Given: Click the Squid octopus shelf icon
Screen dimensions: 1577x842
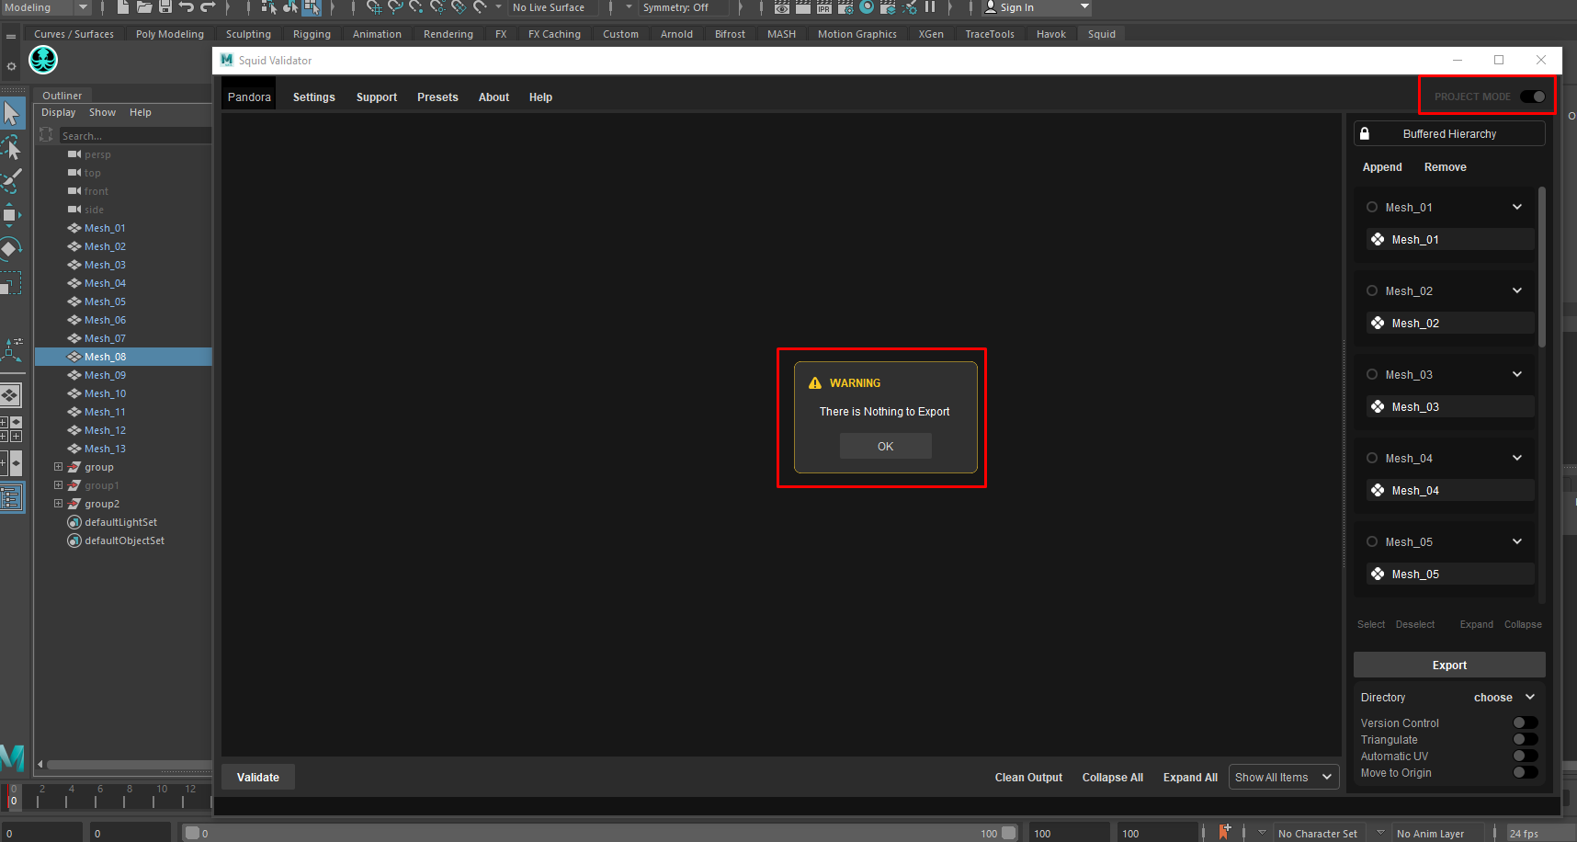Looking at the screenshot, I should coord(43,60).
